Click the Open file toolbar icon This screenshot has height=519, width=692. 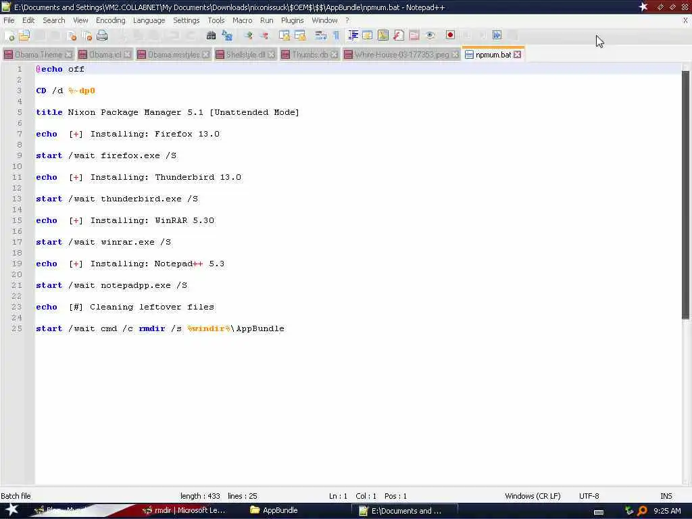pos(24,36)
